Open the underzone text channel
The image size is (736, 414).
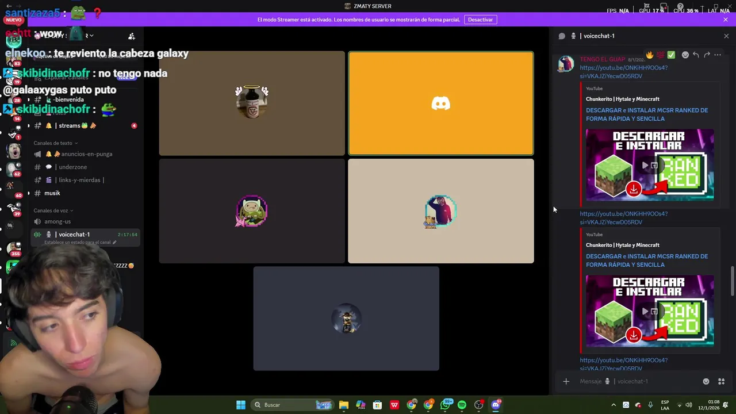pos(85,167)
